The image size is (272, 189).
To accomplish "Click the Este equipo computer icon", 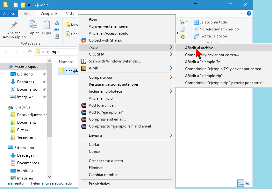I will pos(11,148).
